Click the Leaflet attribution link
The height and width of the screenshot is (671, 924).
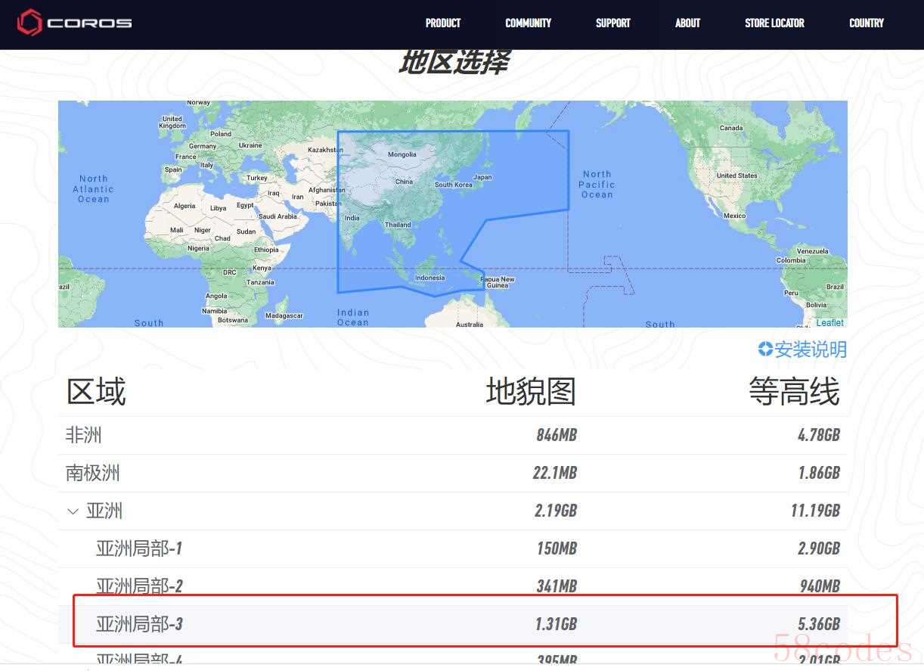[829, 322]
